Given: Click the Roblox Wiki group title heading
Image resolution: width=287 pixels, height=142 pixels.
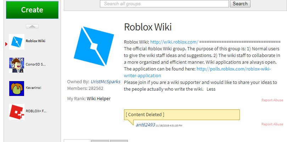Looking at the screenshot, I should pyautogui.click(x=148, y=27).
